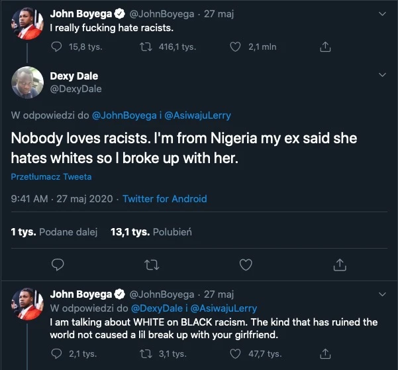Share John Boyega's first tweet
Screen dimensions: 398x370
[x=325, y=47]
